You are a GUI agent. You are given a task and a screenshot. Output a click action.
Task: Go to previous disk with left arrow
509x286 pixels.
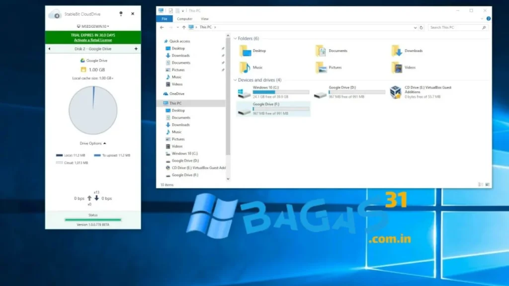(50, 49)
